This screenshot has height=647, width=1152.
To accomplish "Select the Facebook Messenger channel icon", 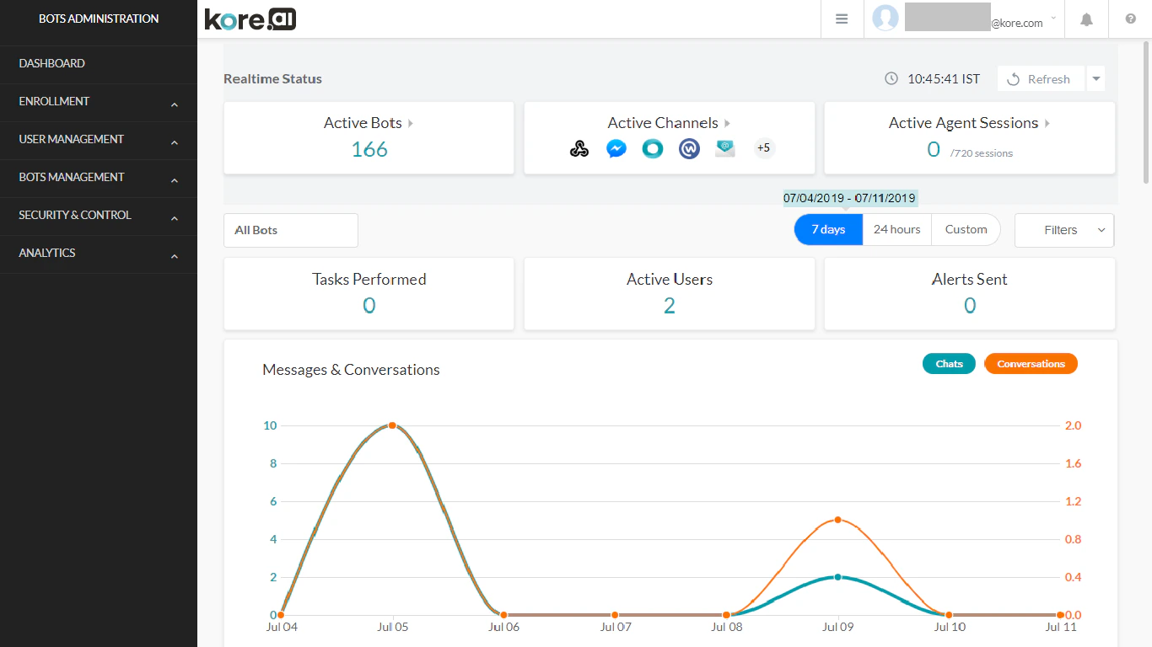I will point(616,148).
